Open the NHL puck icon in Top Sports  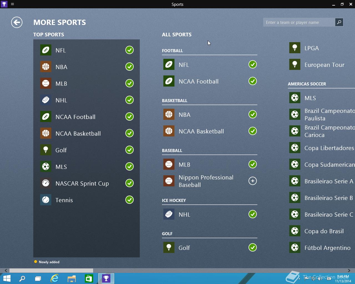tap(46, 100)
